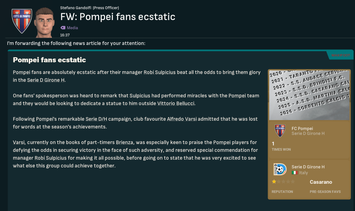Viewport: 355px width, 211px height.
Task: Click FC Pompei crest in gold panel
Action: coord(280,131)
